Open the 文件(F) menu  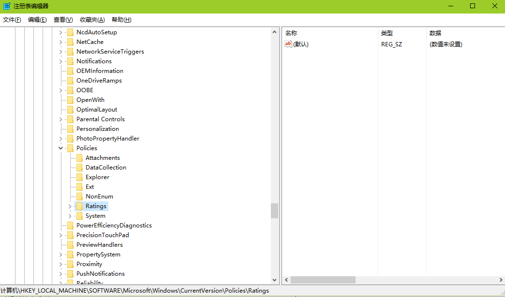12,20
